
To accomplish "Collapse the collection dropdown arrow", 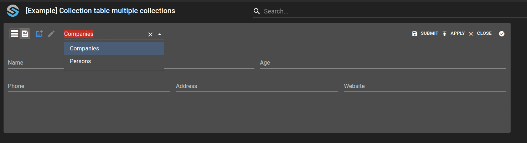I will 160,34.
